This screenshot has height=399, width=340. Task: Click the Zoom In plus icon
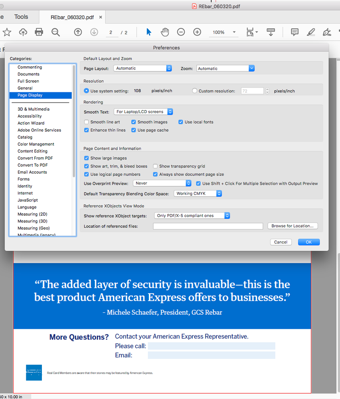coord(197,32)
